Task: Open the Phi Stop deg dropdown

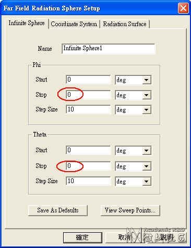Action: pos(133,95)
